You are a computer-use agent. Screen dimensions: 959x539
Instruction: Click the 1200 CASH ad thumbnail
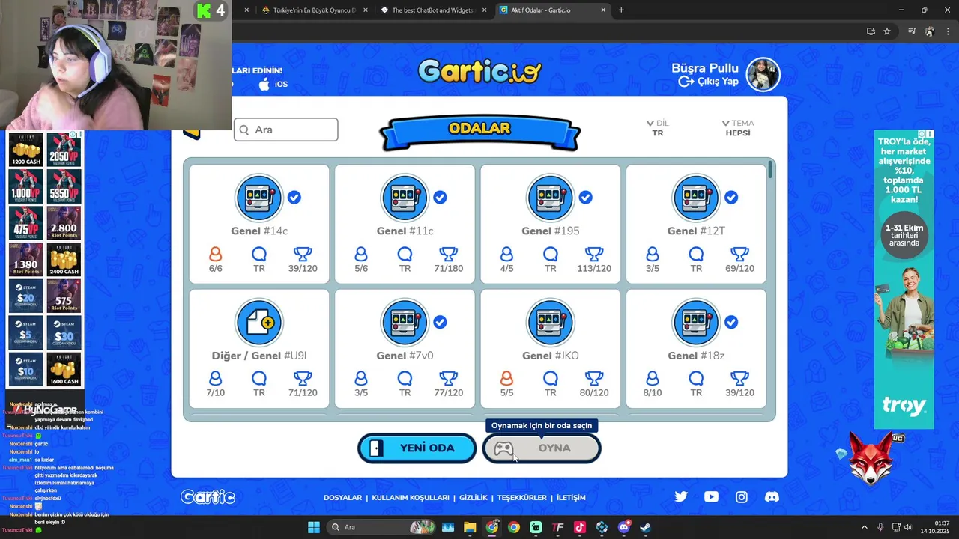pos(26,150)
